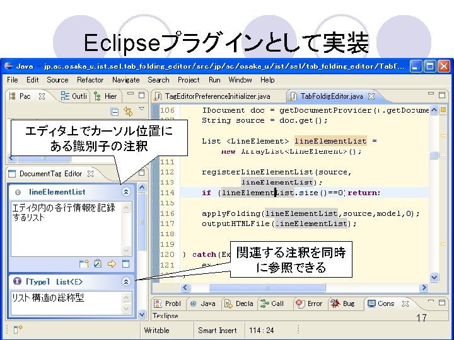Click down arrow of lineElementList annotation text box scrollbar
454x340 pixels.
(126, 250)
